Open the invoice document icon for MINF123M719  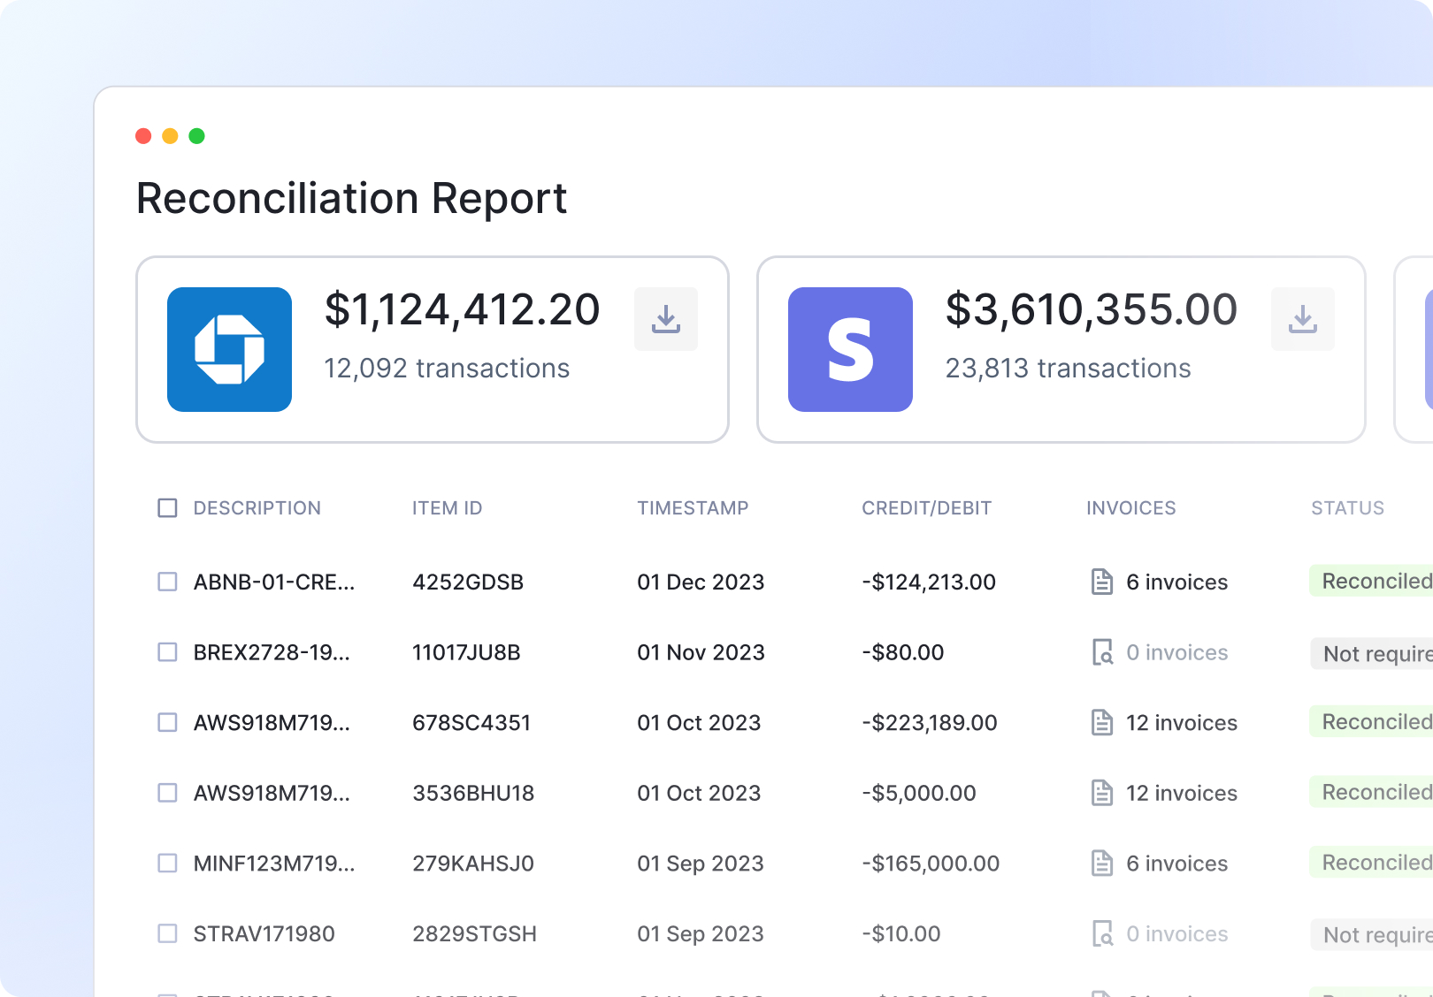pyautogui.click(x=1101, y=863)
